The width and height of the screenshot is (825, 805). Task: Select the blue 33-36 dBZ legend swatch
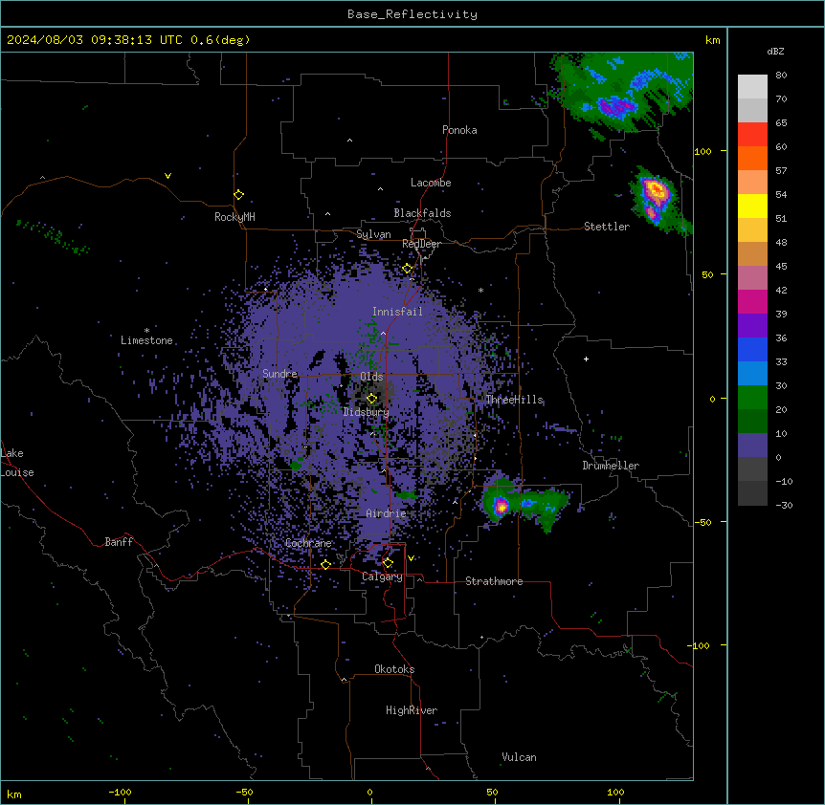[752, 350]
